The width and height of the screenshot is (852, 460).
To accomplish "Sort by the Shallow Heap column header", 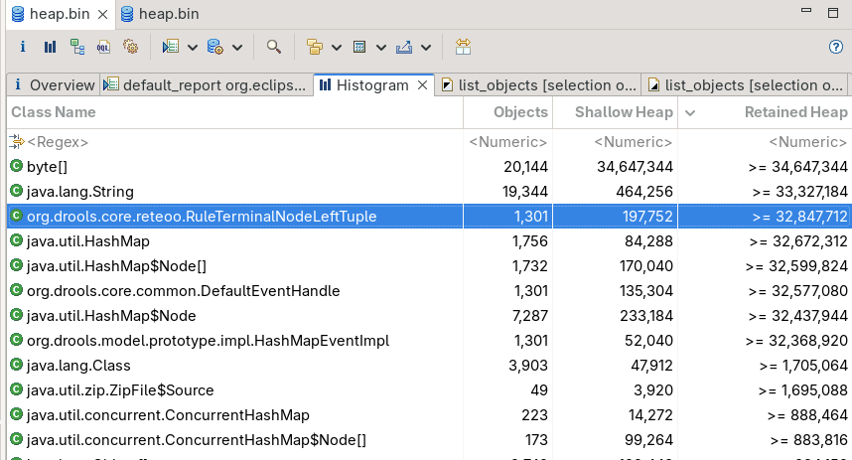I will point(615,112).
